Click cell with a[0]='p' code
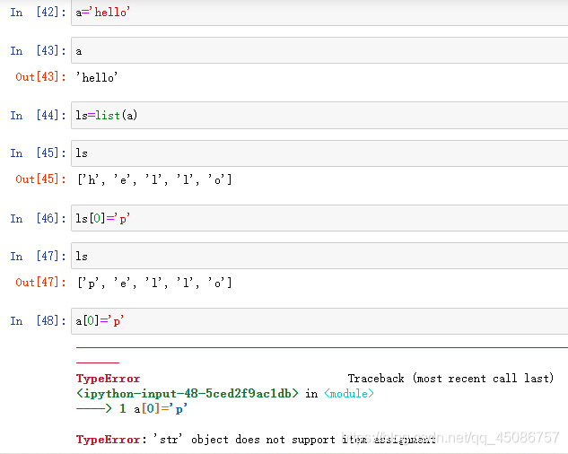 tap(319, 321)
